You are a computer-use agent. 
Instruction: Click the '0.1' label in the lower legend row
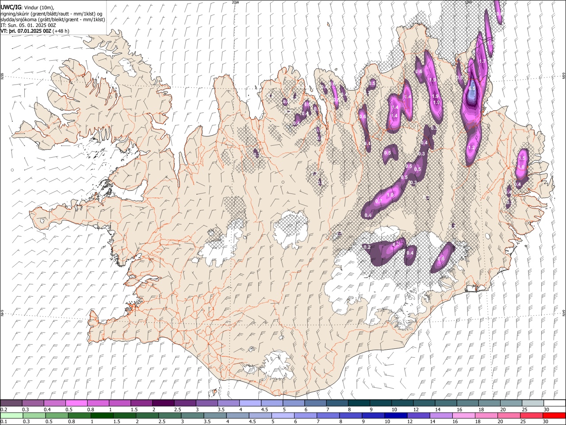[4, 422]
